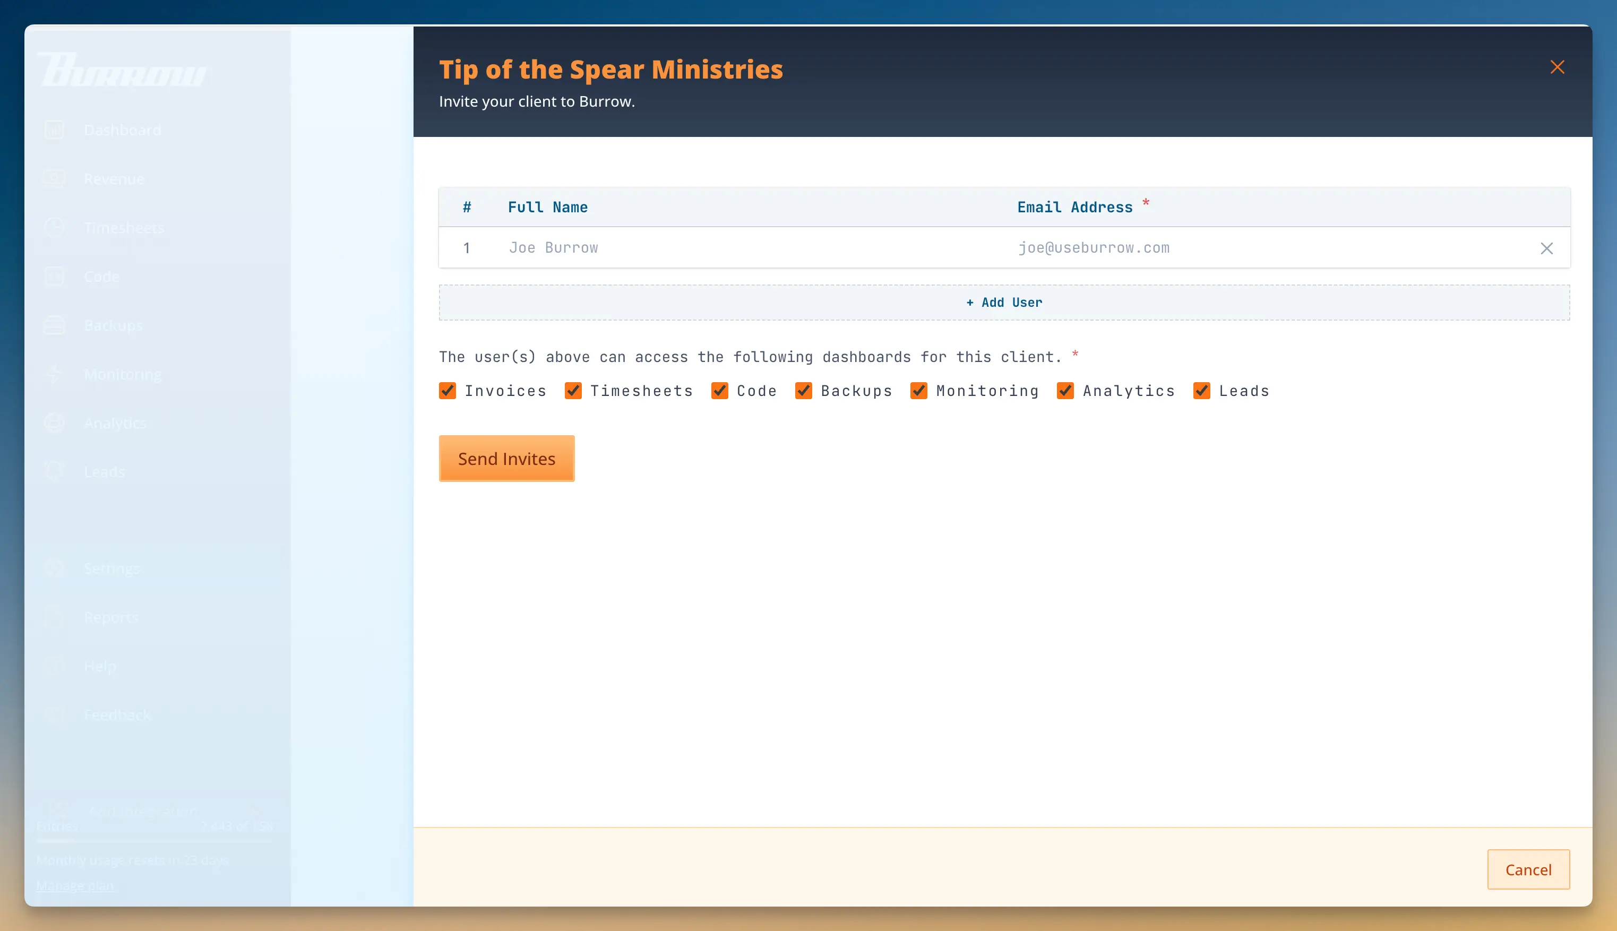
Task: Click the Leads sidebar icon
Action: click(x=54, y=472)
